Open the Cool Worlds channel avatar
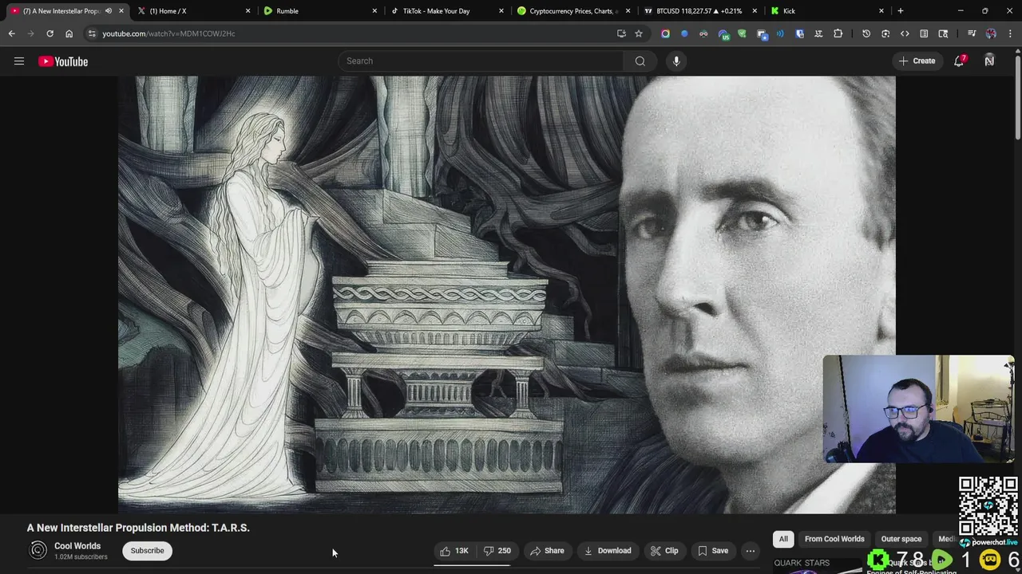This screenshot has width=1022, height=574. (x=38, y=551)
